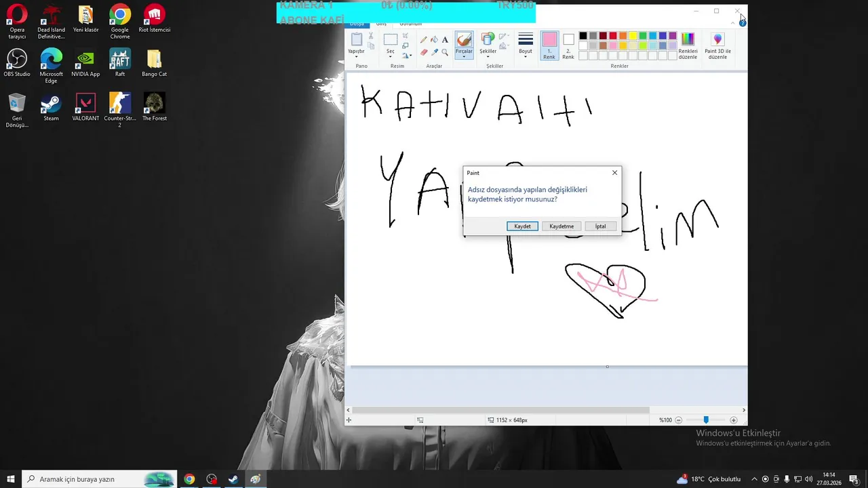The width and height of the screenshot is (868, 488).
Task: Open Raft game desktop icon
Action: tap(120, 63)
